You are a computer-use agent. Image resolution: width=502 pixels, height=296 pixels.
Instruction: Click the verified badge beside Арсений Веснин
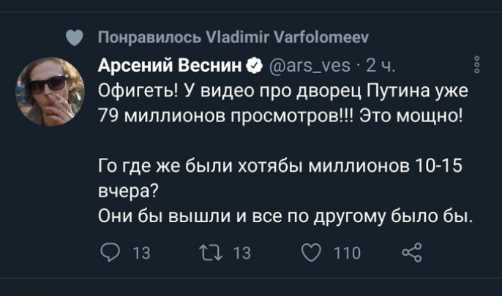point(254,68)
